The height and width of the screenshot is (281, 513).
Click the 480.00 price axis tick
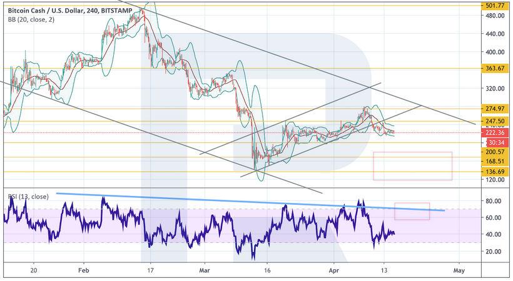pos(495,16)
